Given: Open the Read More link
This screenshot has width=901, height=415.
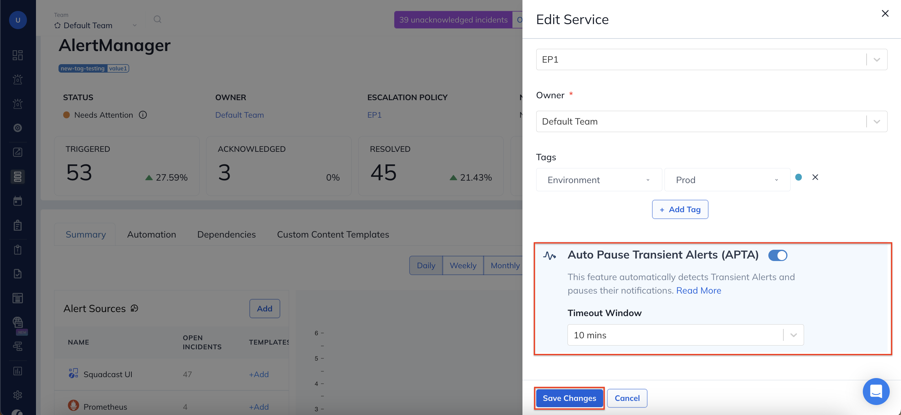Looking at the screenshot, I should pyautogui.click(x=699, y=290).
